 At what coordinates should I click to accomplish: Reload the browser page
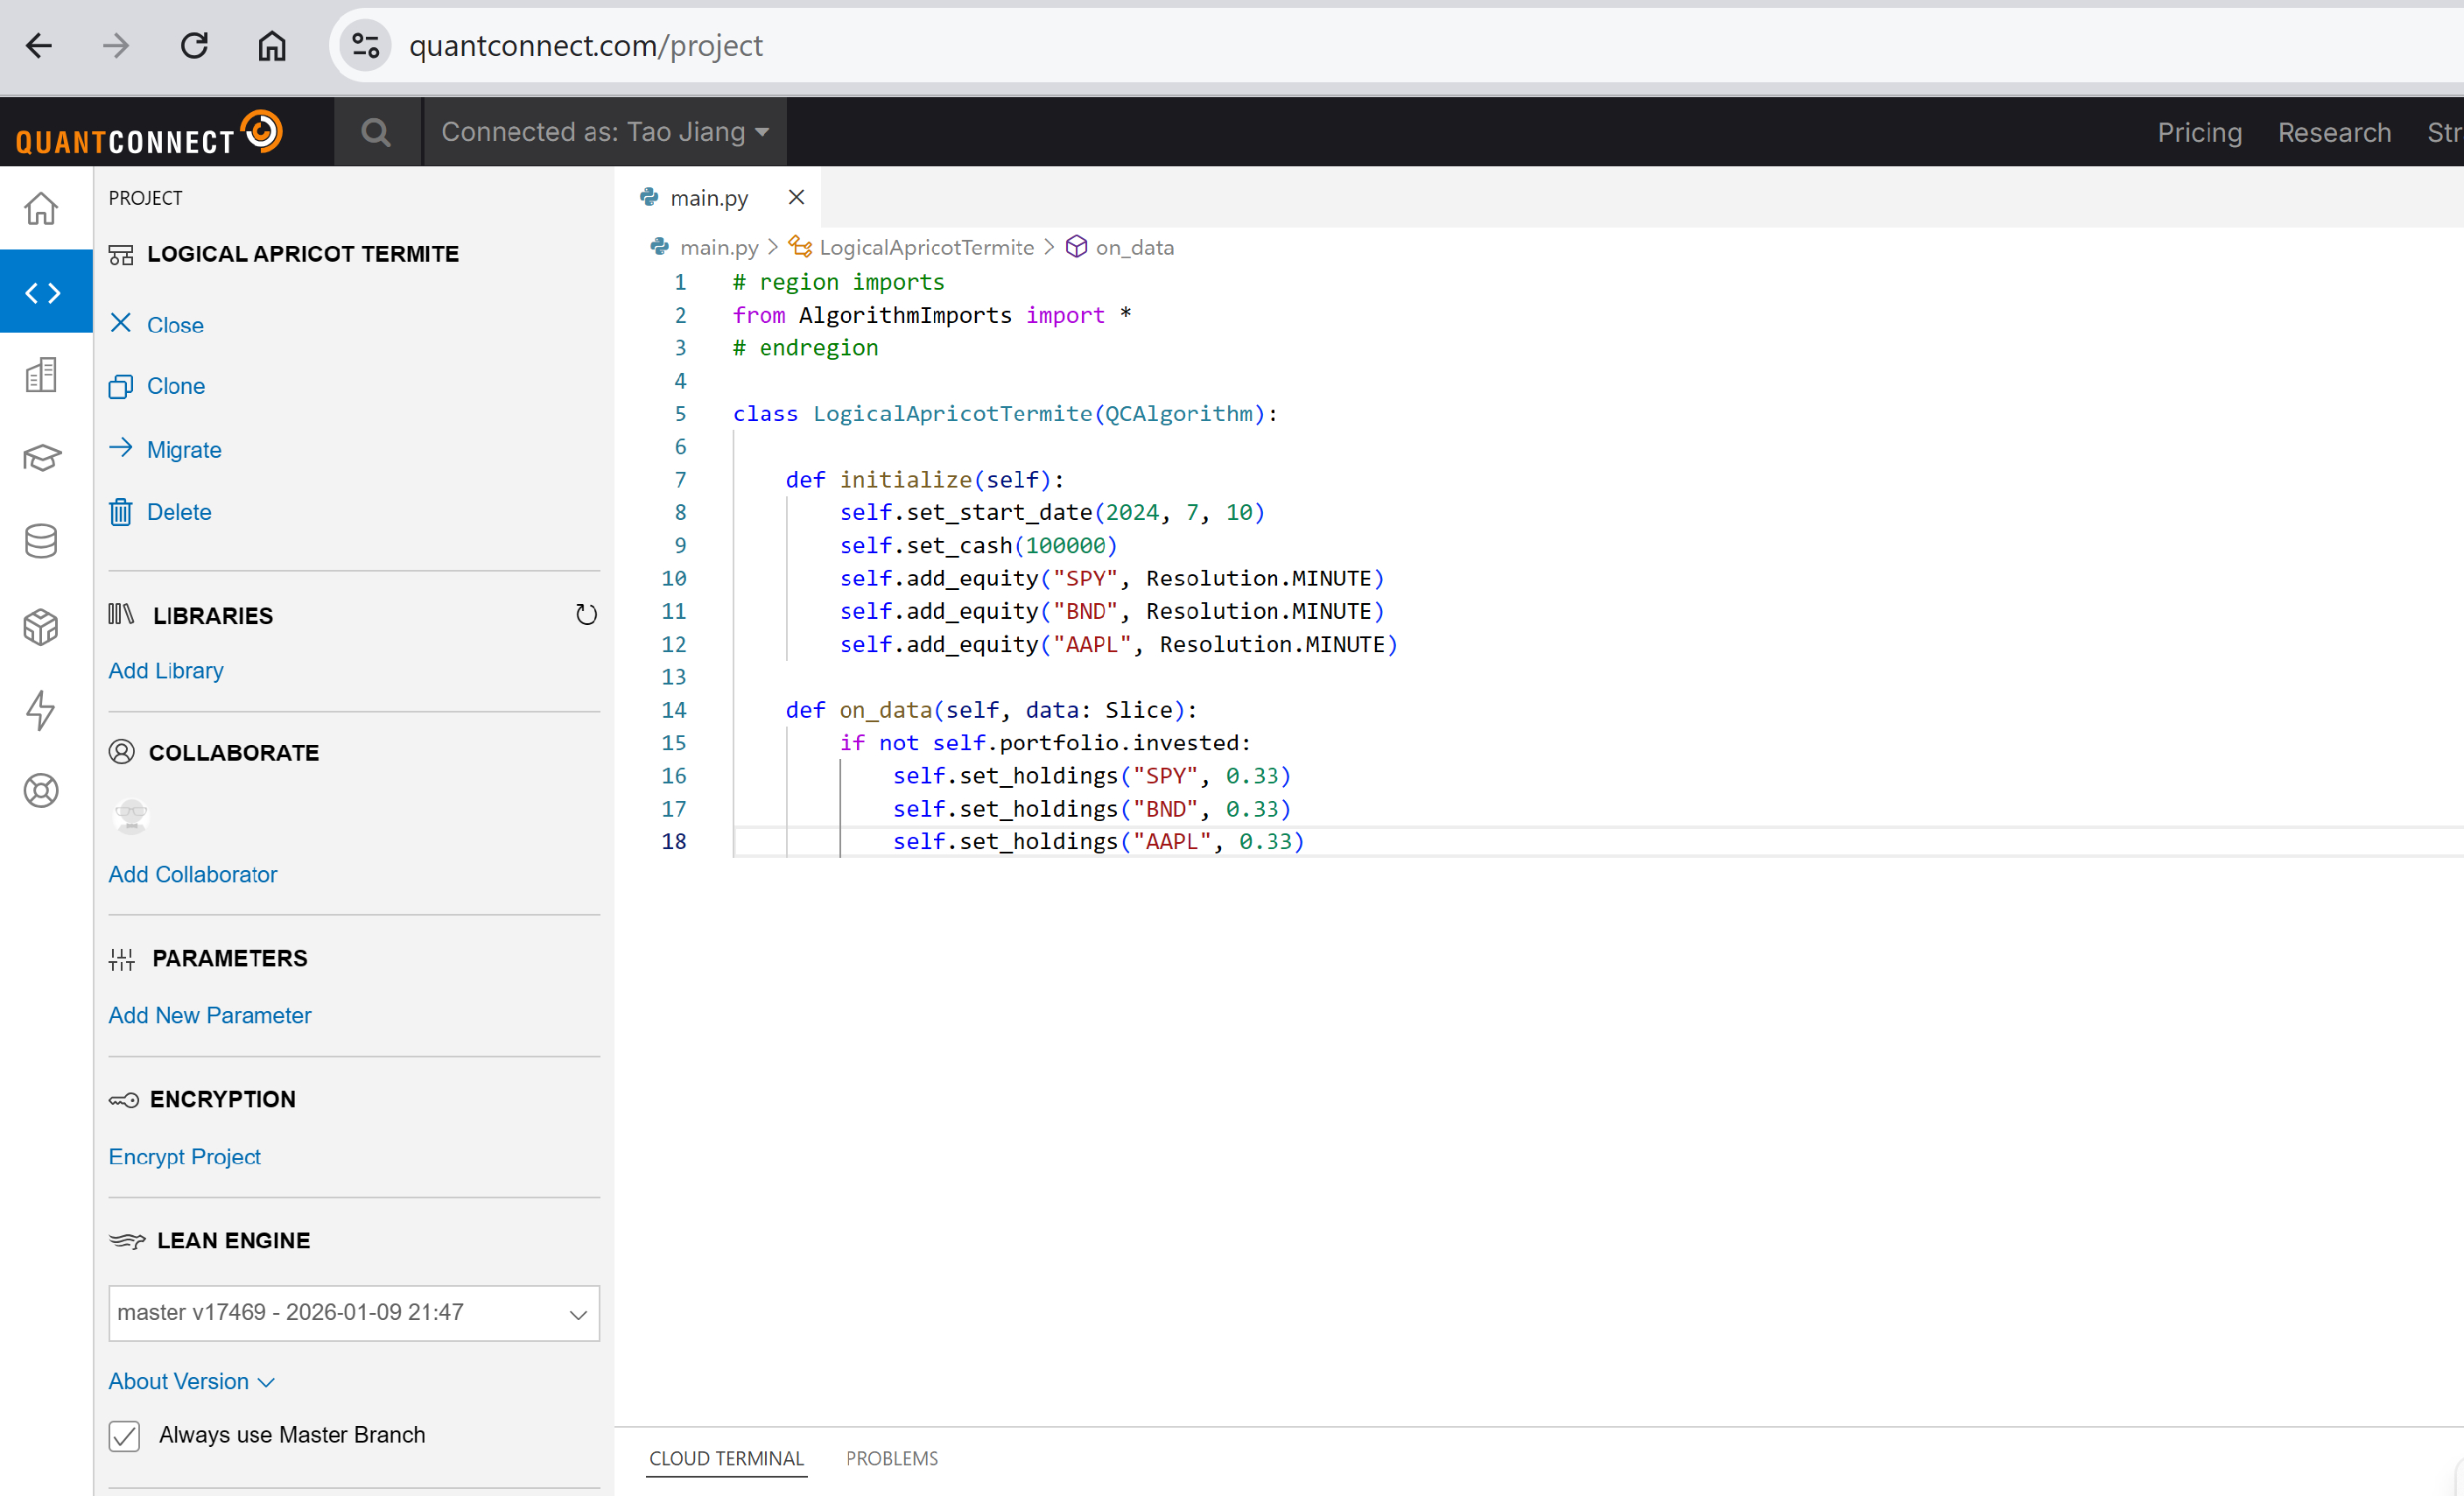[194, 45]
